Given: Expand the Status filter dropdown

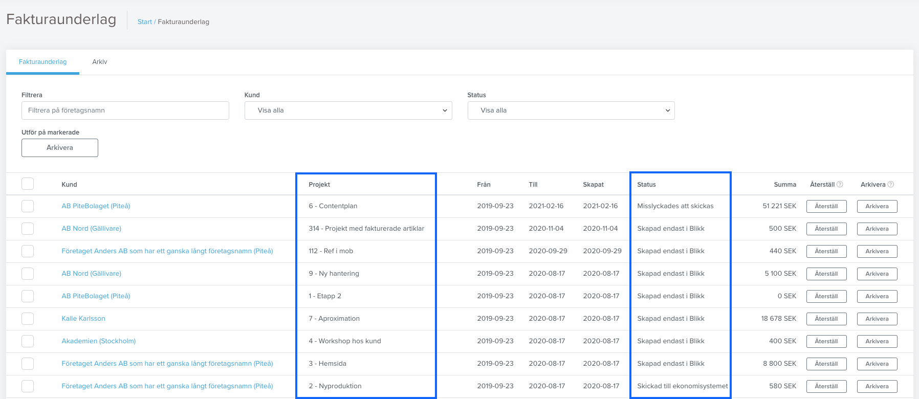Looking at the screenshot, I should click(x=571, y=110).
